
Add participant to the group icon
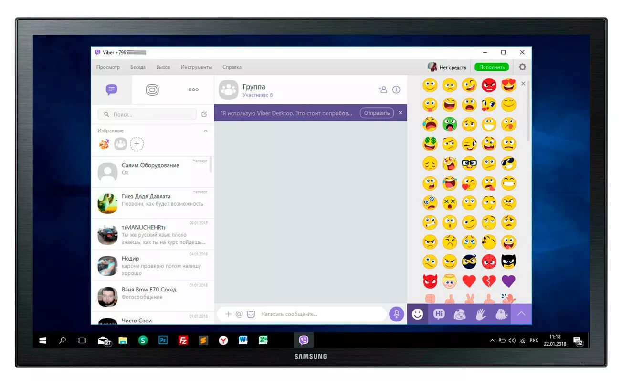pyautogui.click(x=382, y=90)
